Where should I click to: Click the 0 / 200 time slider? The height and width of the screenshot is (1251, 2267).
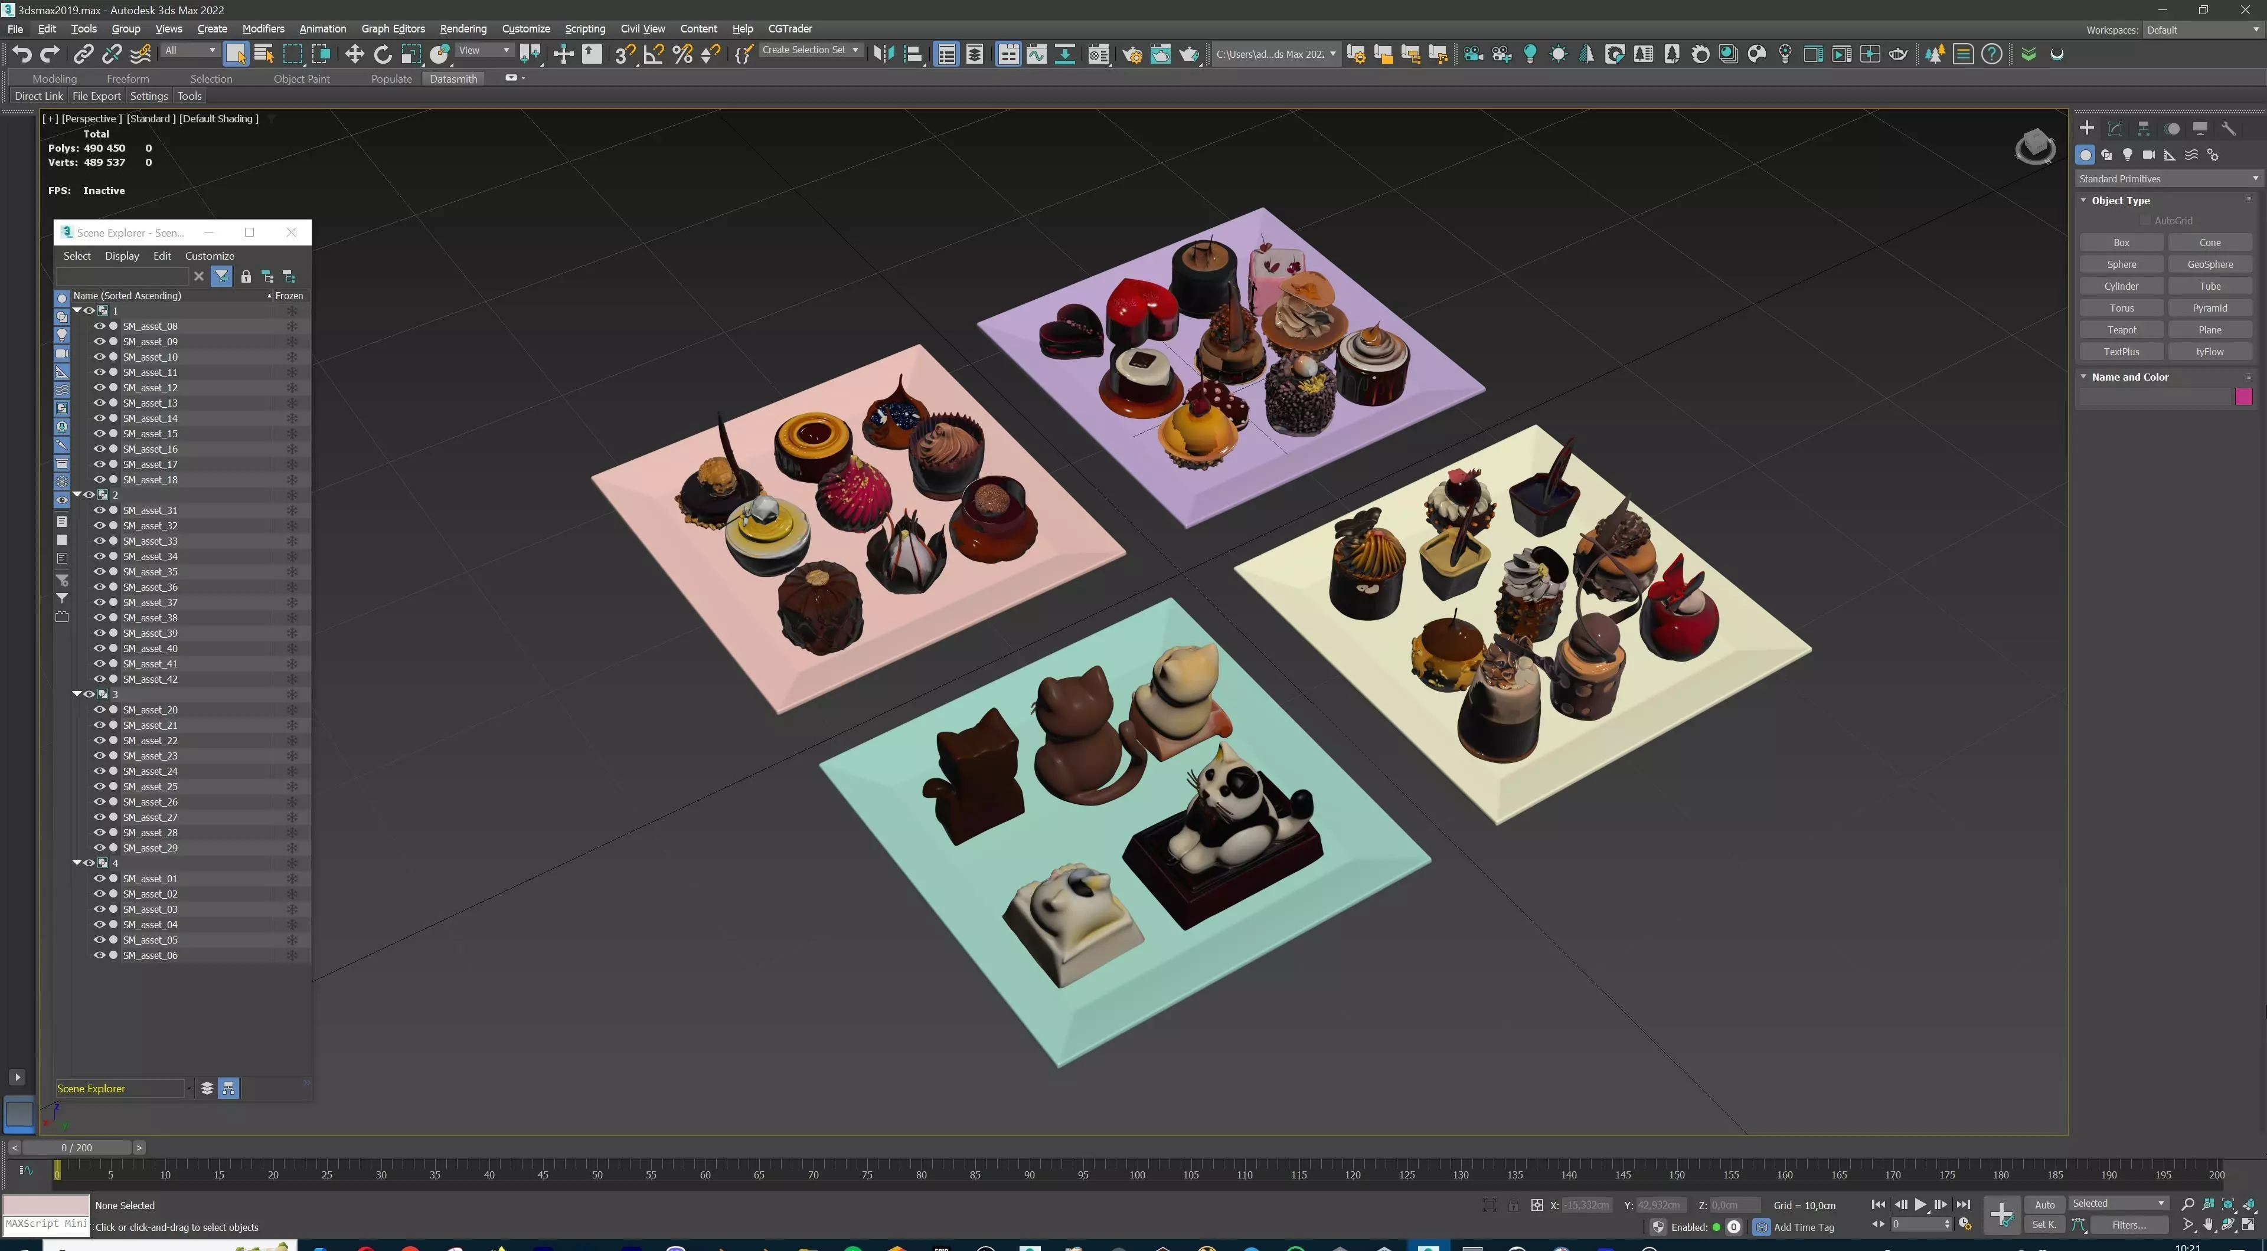click(77, 1147)
